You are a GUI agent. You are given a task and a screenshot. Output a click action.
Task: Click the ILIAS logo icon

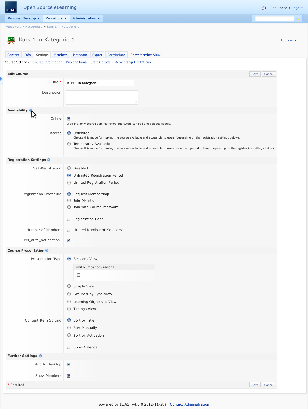point(11,7)
